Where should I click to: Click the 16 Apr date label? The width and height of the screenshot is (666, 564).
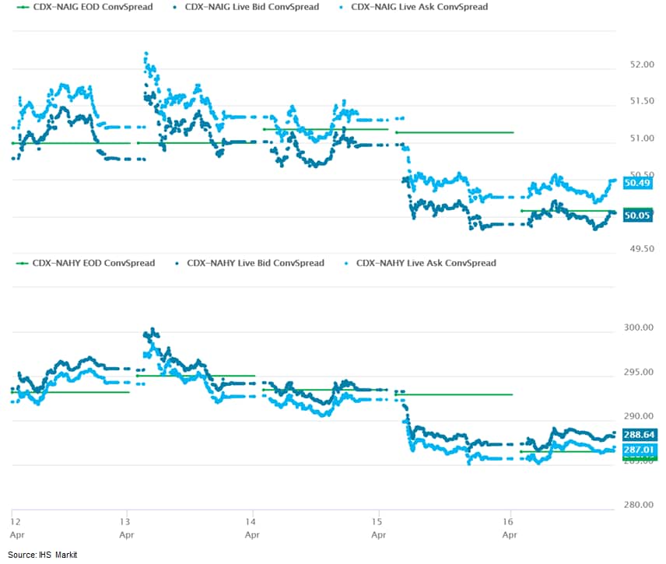[x=509, y=527]
